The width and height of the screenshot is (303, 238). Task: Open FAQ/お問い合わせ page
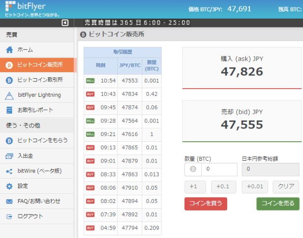[x=39, y=201]
